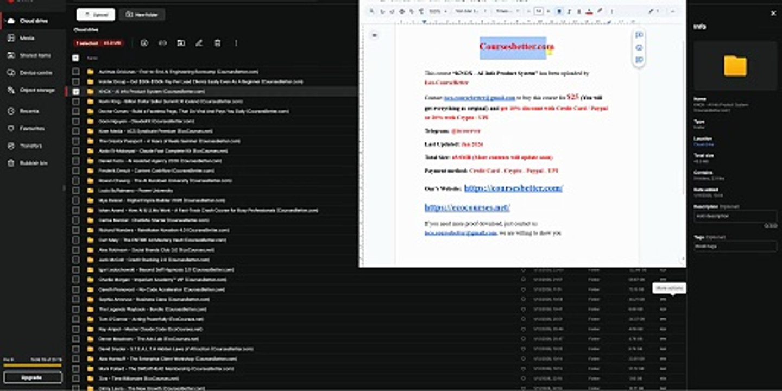Open the font family dropdown in Docs
782x391 pixels.
(x=507, y=11)
